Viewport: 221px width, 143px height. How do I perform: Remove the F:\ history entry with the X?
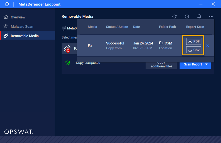[x=208, y=46]
